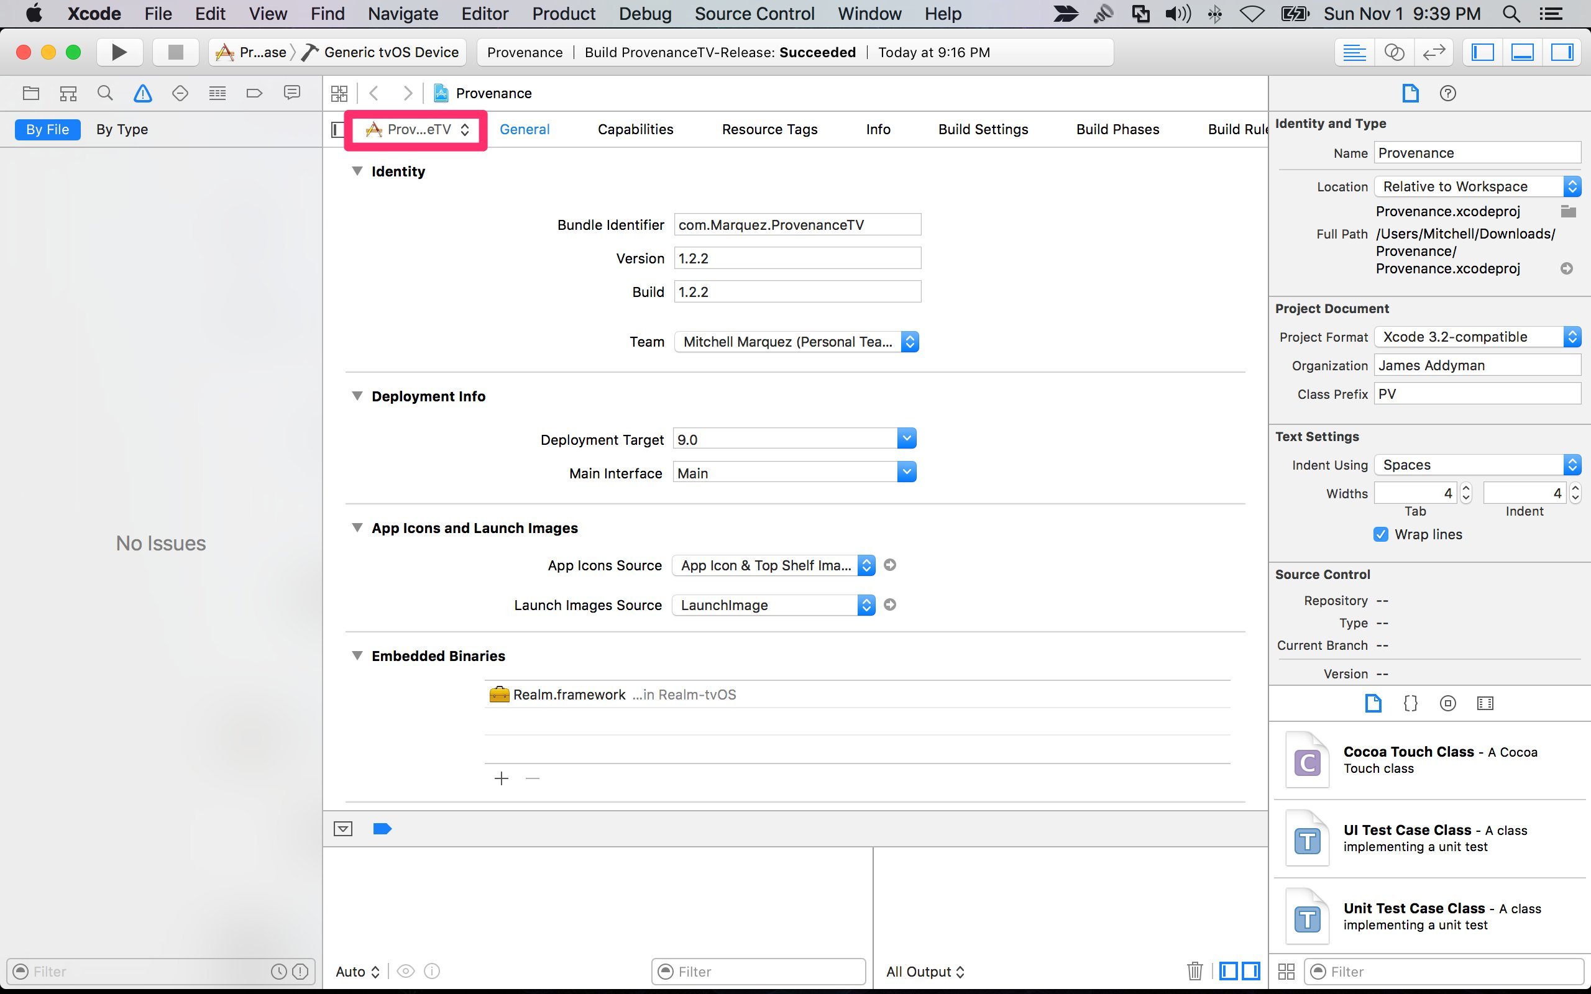Select the By Type filter
The width and height of the screenshot is (1591, 994).
click(x=122, y=129)
